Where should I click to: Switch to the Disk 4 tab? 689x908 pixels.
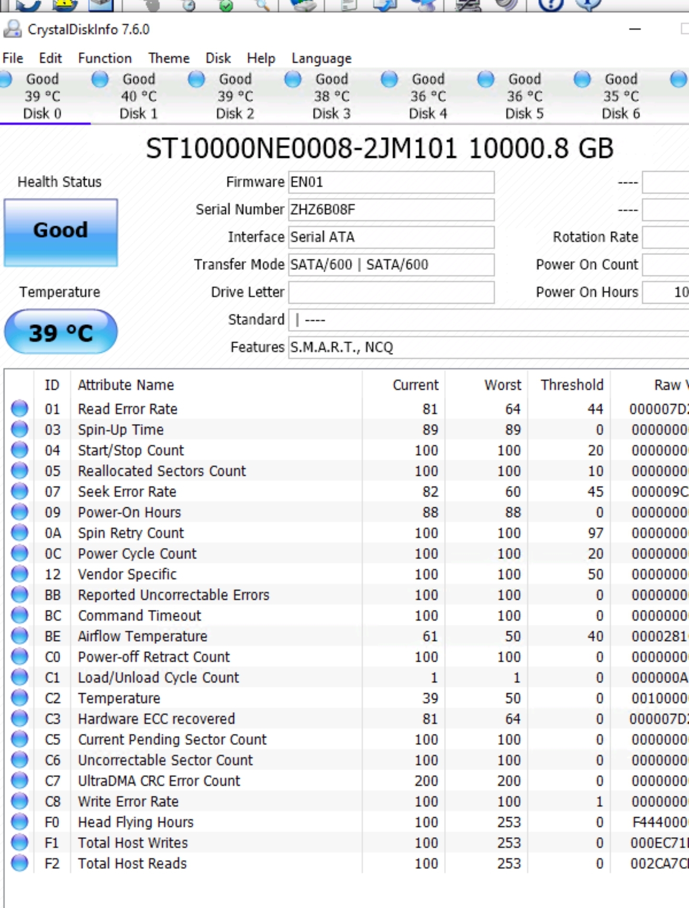(428, 96)
